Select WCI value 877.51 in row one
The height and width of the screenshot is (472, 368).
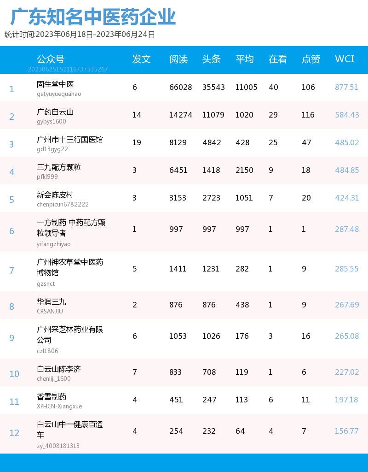(346, 87)
